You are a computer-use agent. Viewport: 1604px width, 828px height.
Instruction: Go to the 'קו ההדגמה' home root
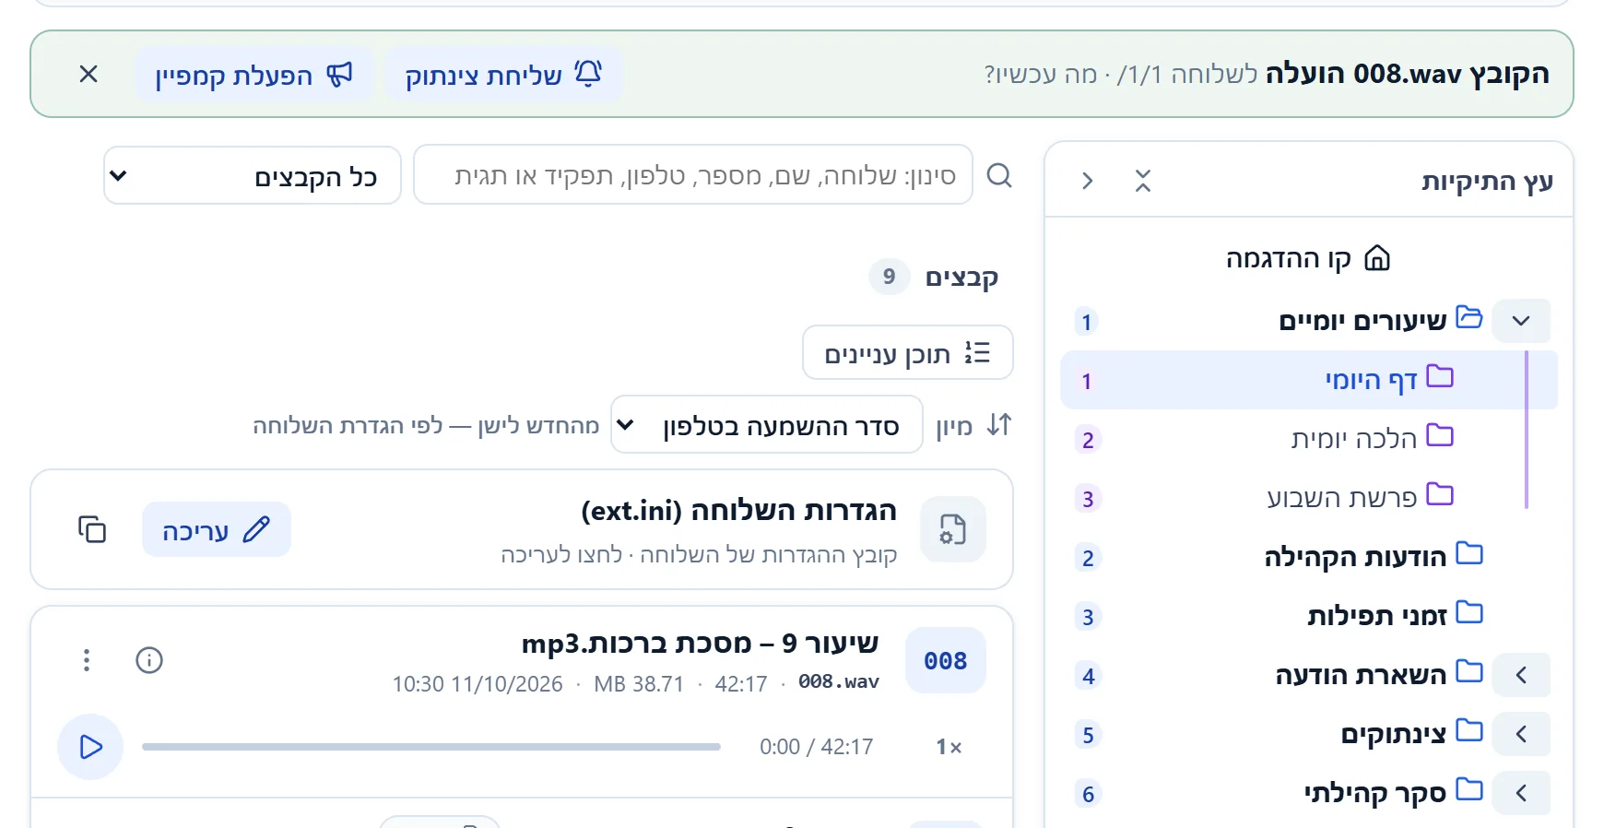point(1309,258)
